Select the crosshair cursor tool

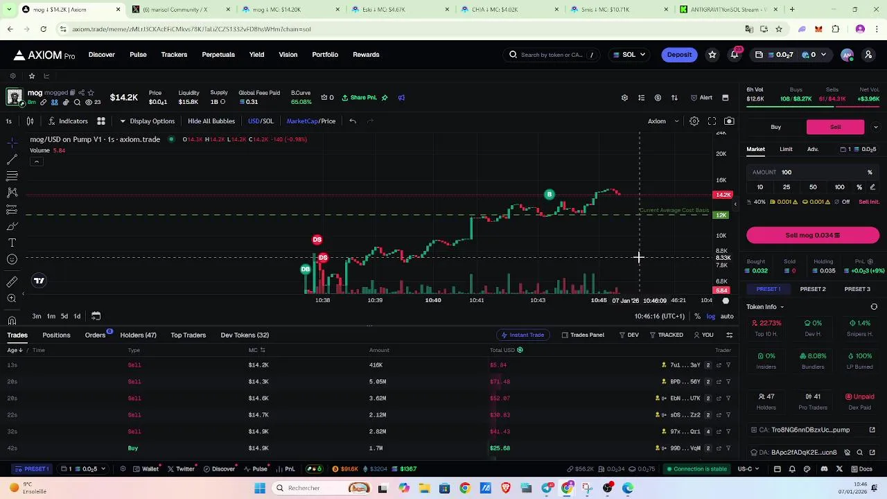(x=12, y=142)
